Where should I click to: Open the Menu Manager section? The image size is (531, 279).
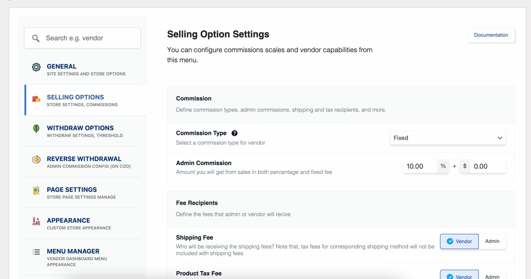pyautogui.click(x=82, y=257)
